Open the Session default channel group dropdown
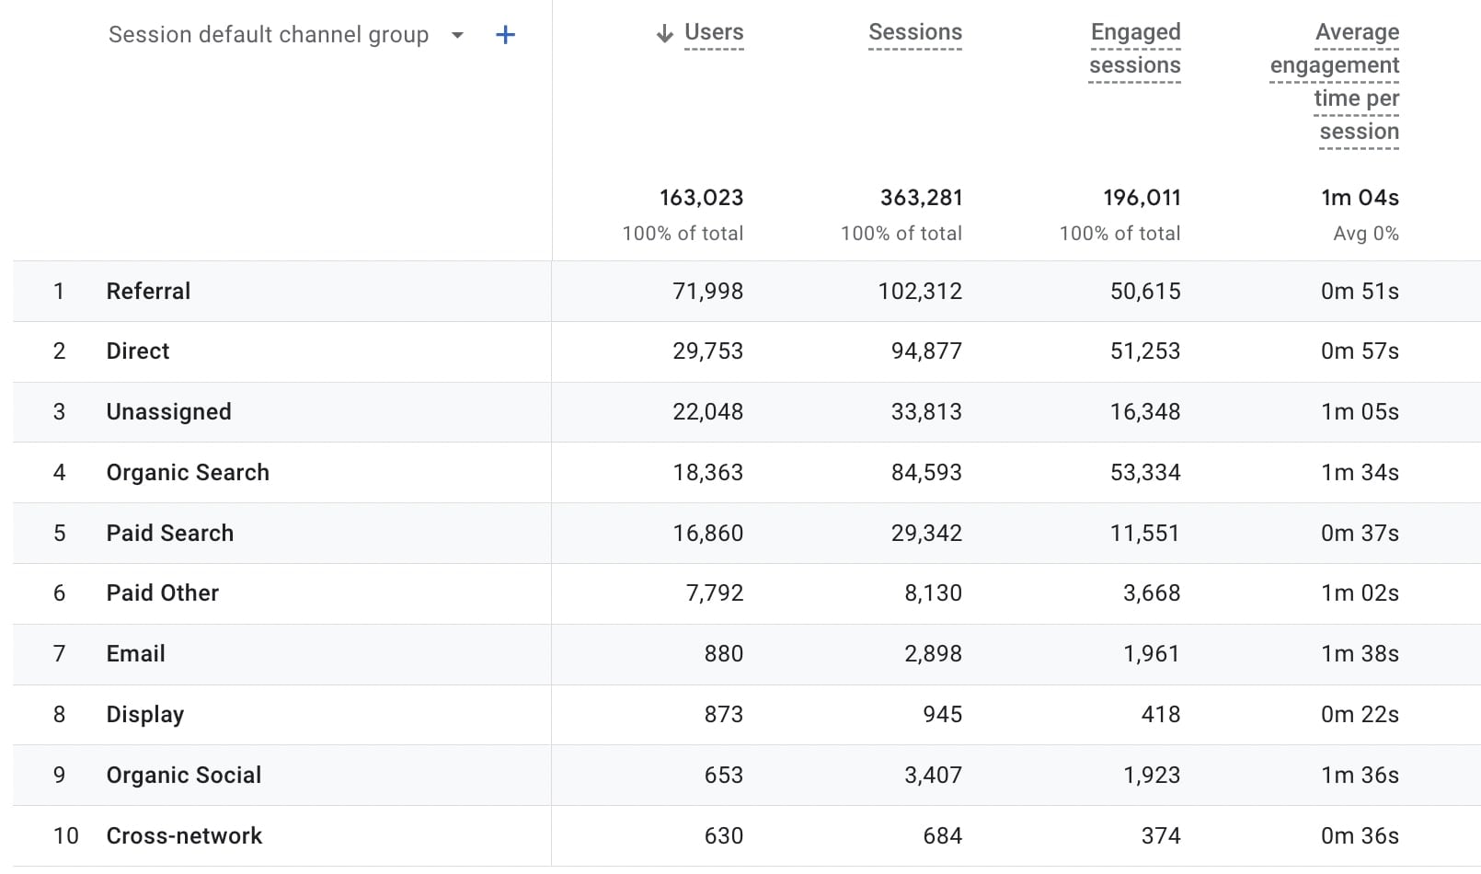This screenshot has height=874, width=1481. [x=457, y=35]
